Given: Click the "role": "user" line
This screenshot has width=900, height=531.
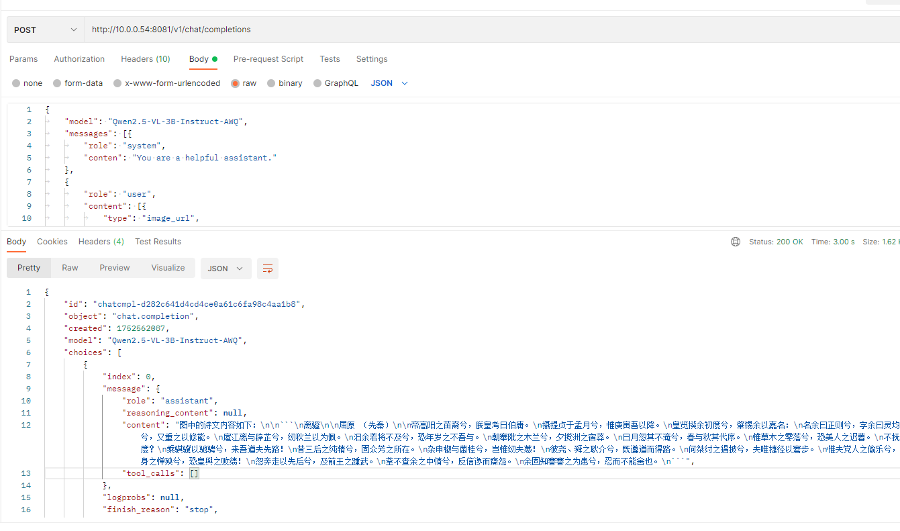Looking at the screenshot, I should coord(119,194).
